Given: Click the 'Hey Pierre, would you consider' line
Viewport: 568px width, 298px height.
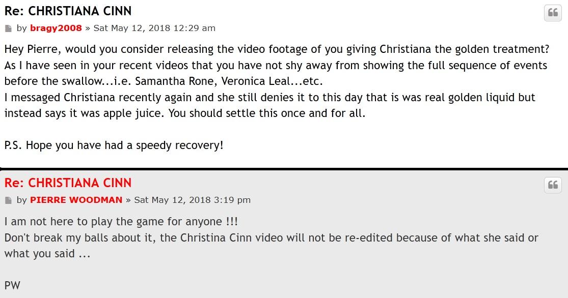Looking at the screenshot, I should (277, 49).
